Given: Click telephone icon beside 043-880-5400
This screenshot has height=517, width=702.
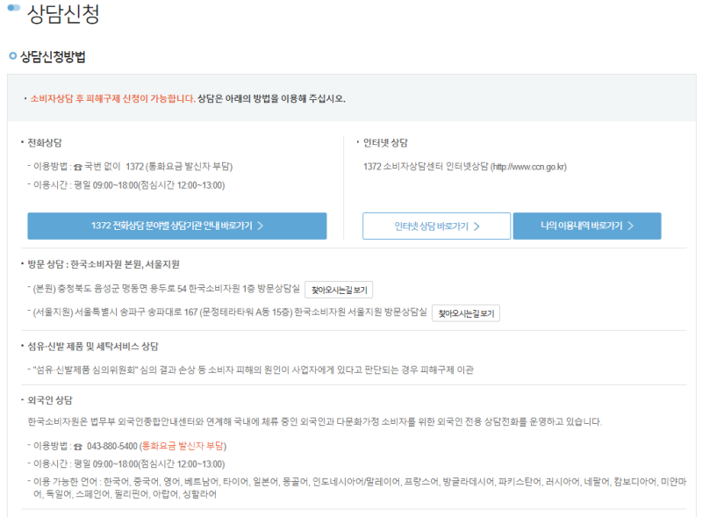Looking at the screenshot, I should pyautogui.click(x=78, y=446).
